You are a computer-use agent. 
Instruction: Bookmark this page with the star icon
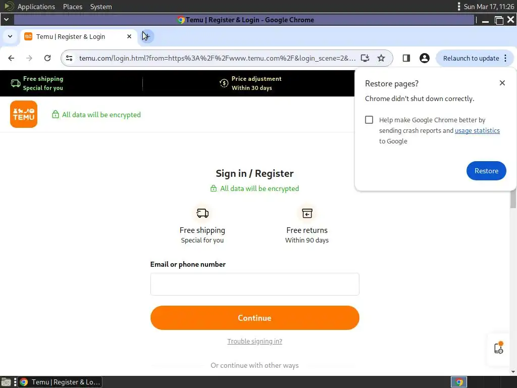point(381,58)
